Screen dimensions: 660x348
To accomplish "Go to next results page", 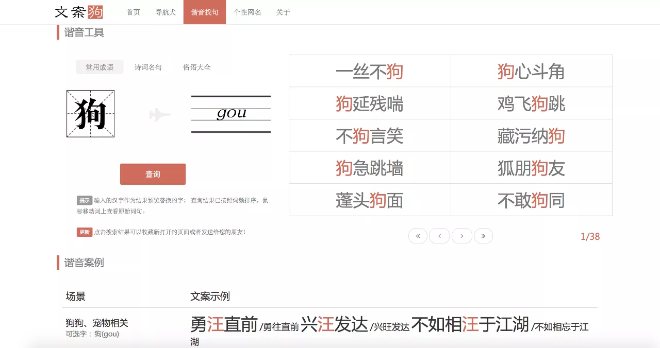I will 461,236.
